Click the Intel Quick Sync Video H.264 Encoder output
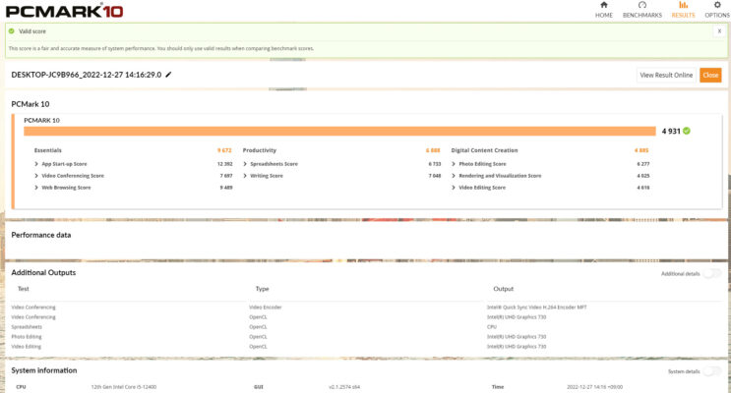Screen dimensions: 731x393 tap(536, 308)
